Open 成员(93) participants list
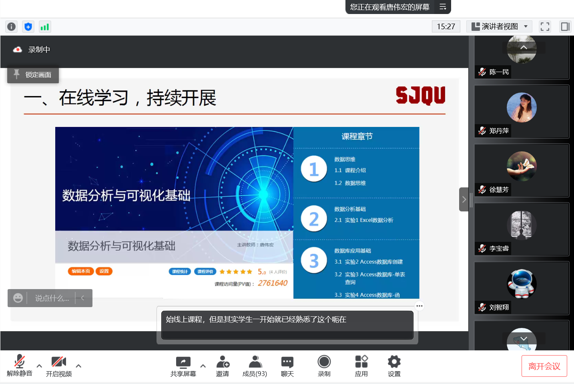The height and width of the screenshot is (384, 574). point(255,365)
